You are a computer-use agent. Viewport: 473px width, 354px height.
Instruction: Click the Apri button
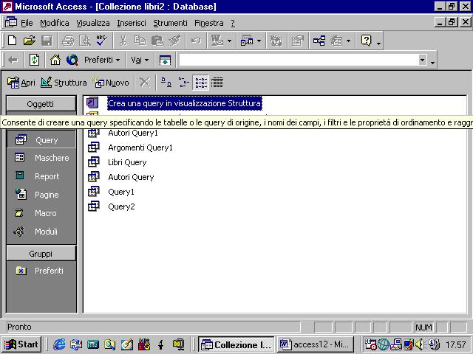coord(21,83)
